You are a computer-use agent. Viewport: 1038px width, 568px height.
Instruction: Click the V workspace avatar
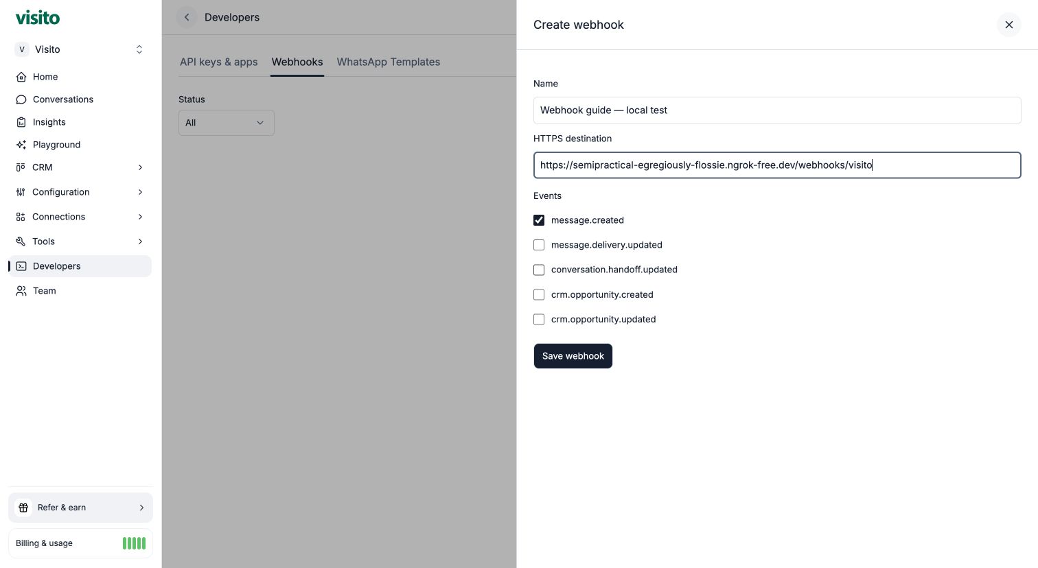tap(22, 49)
